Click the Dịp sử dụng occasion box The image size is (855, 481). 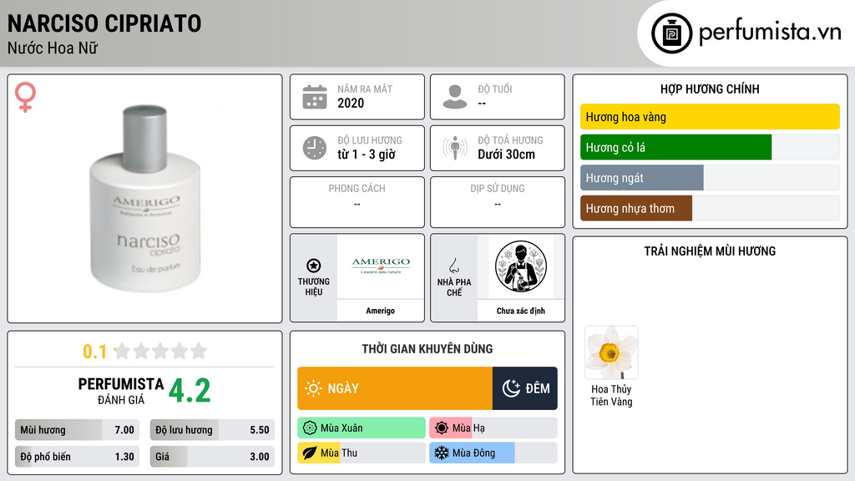498,202
